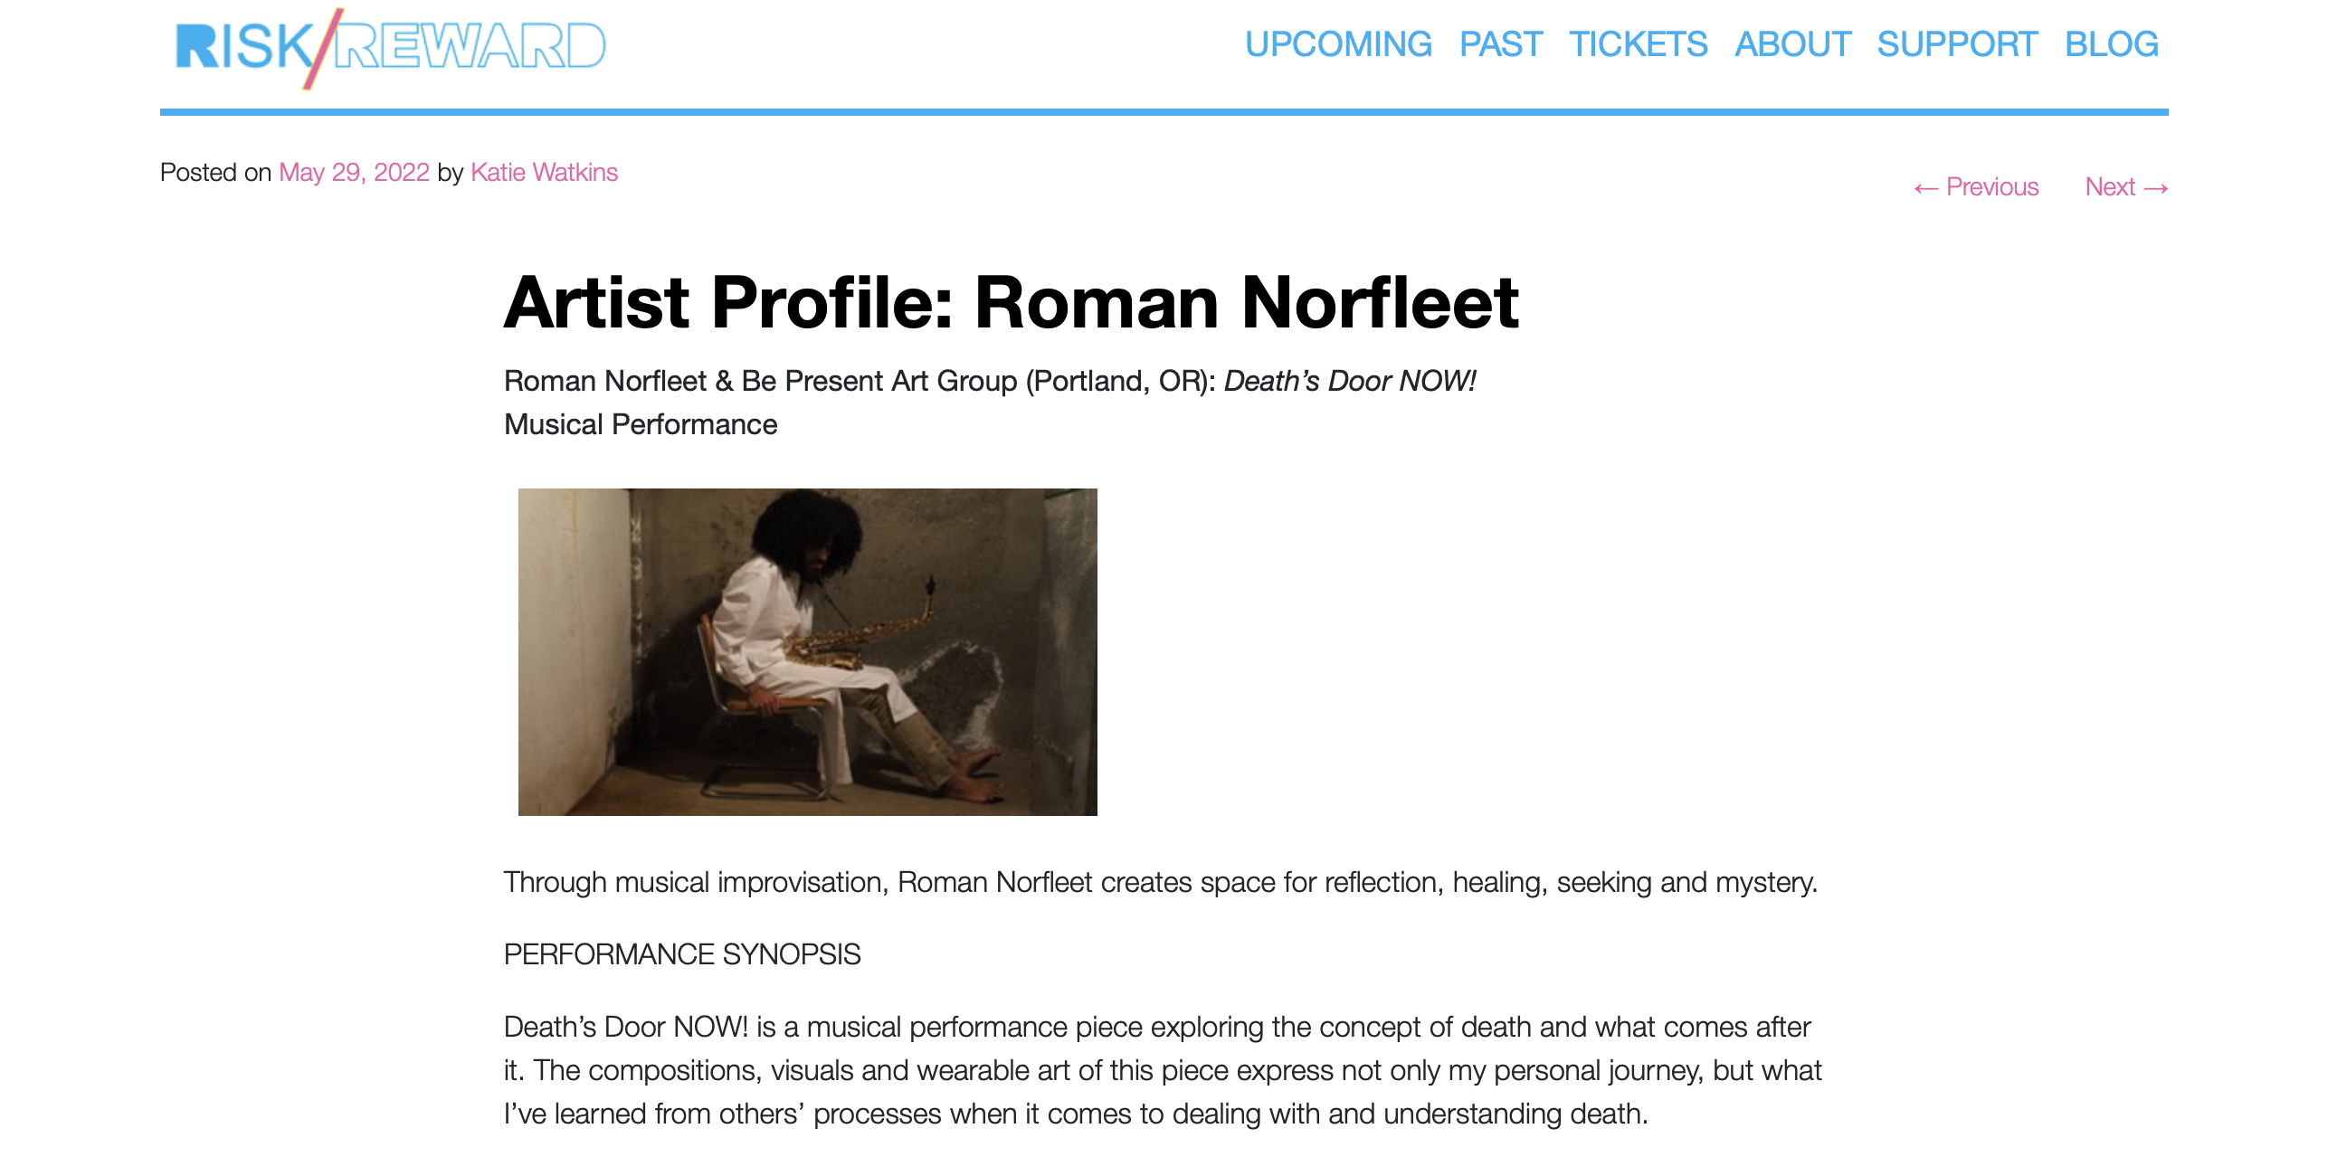Click the photo of the saxophone player

807,651
